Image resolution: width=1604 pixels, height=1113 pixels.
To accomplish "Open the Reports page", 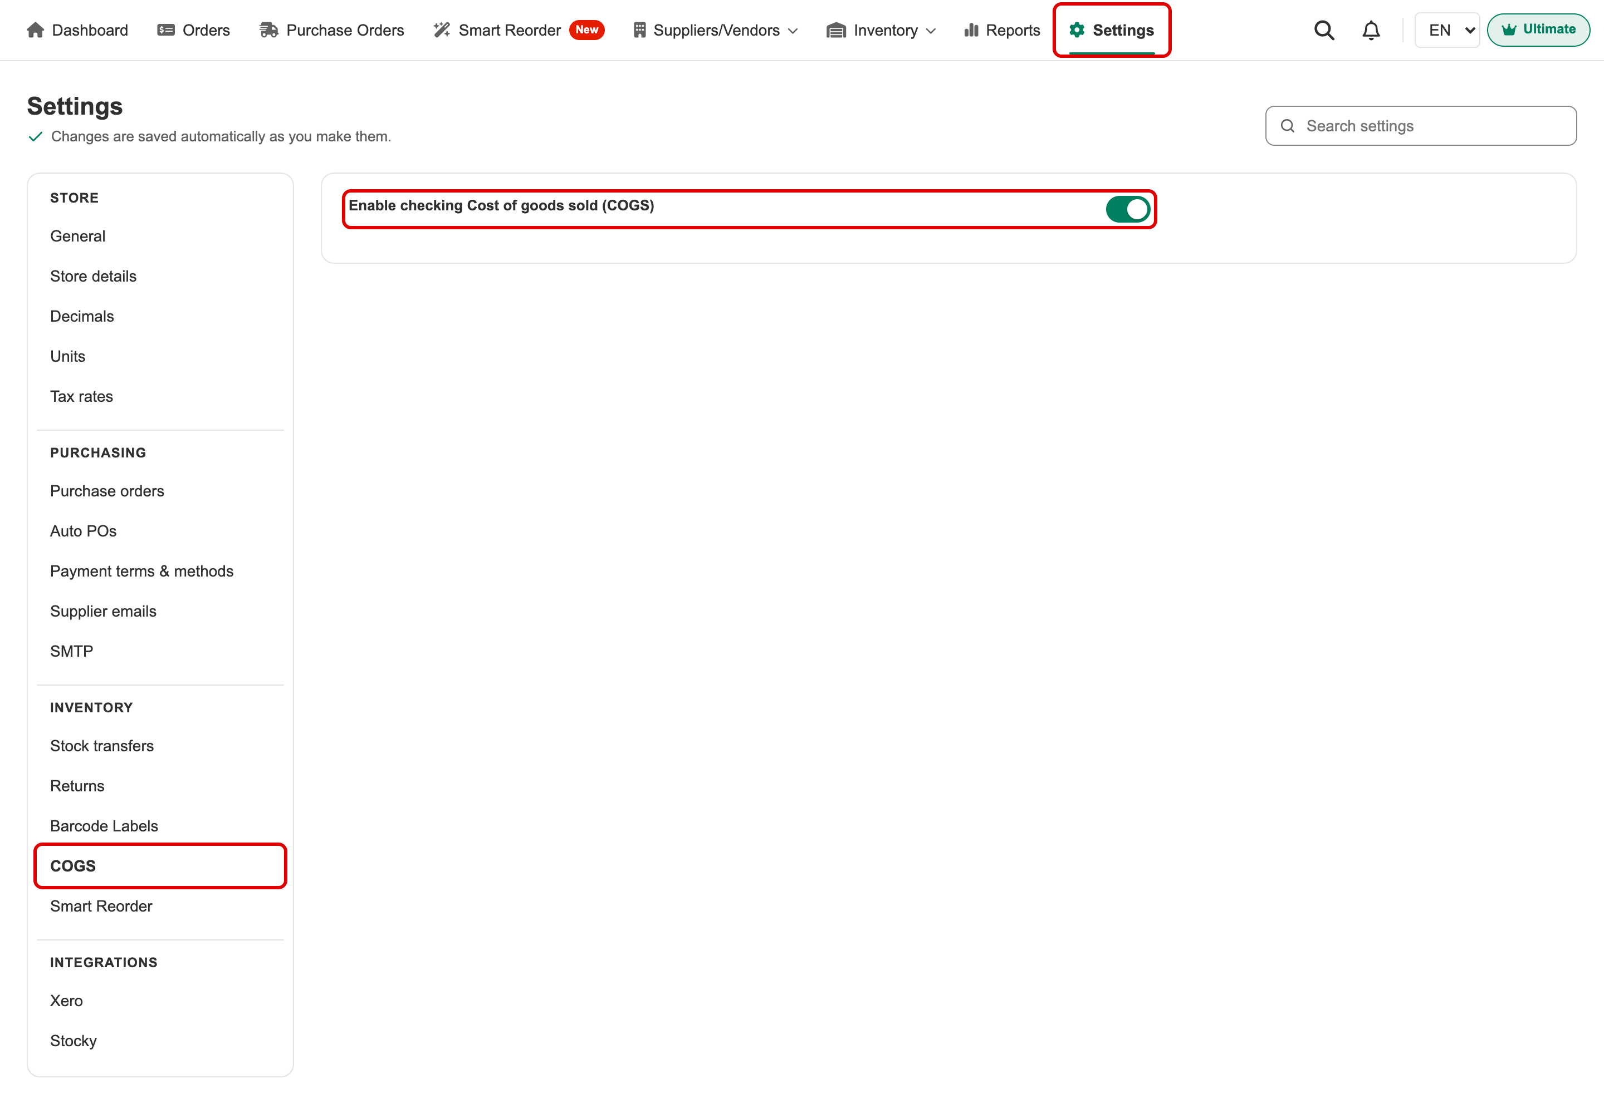I will coord(1001,30).
